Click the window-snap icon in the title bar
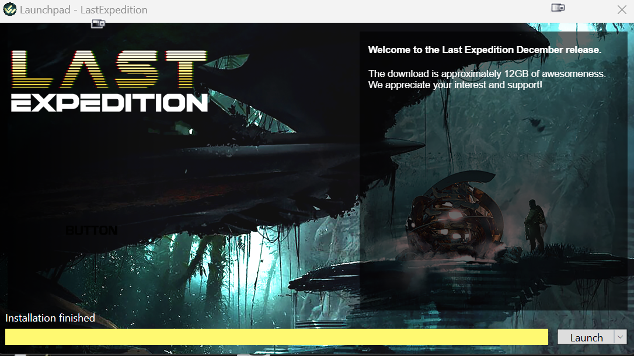634x356 pixels. click(558, 8)
